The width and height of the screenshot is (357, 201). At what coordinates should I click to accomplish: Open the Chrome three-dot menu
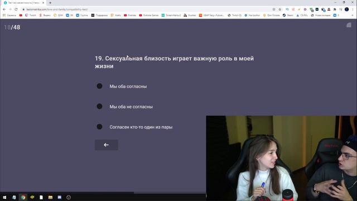(x=353, y=9)
